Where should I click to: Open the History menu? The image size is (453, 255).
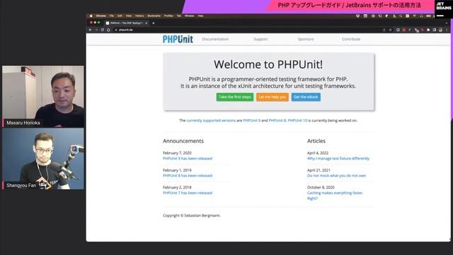(x=139, y=16)
